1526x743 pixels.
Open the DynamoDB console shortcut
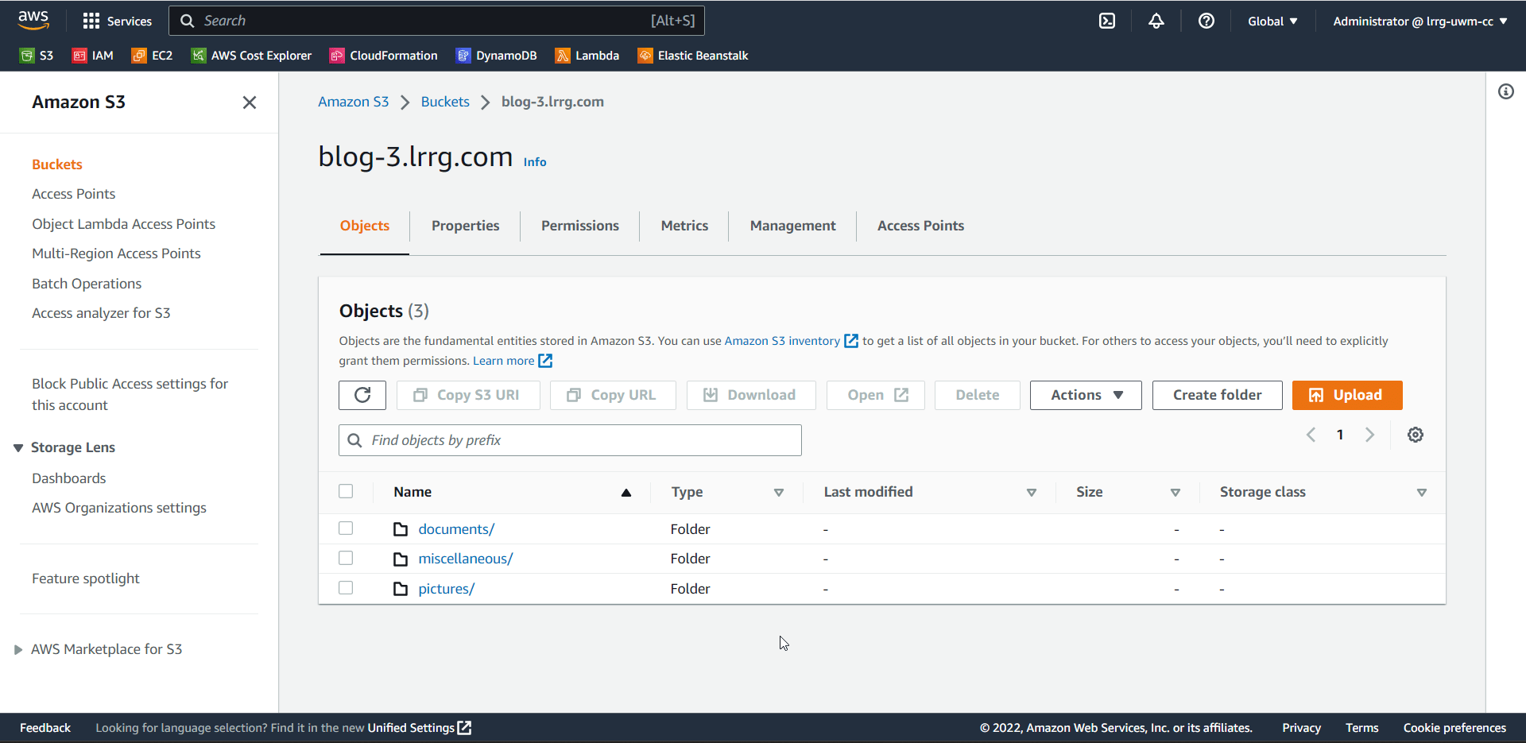pyautogui.click(x=497, y=55)
